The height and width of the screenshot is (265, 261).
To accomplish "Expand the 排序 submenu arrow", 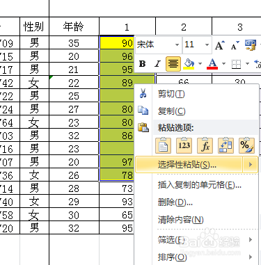I will click(x=251, y=257).
